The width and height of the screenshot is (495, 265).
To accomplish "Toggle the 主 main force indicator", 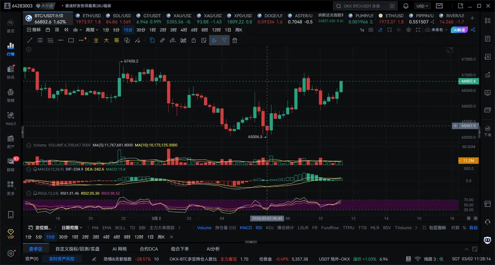I will tap(96, 40).
